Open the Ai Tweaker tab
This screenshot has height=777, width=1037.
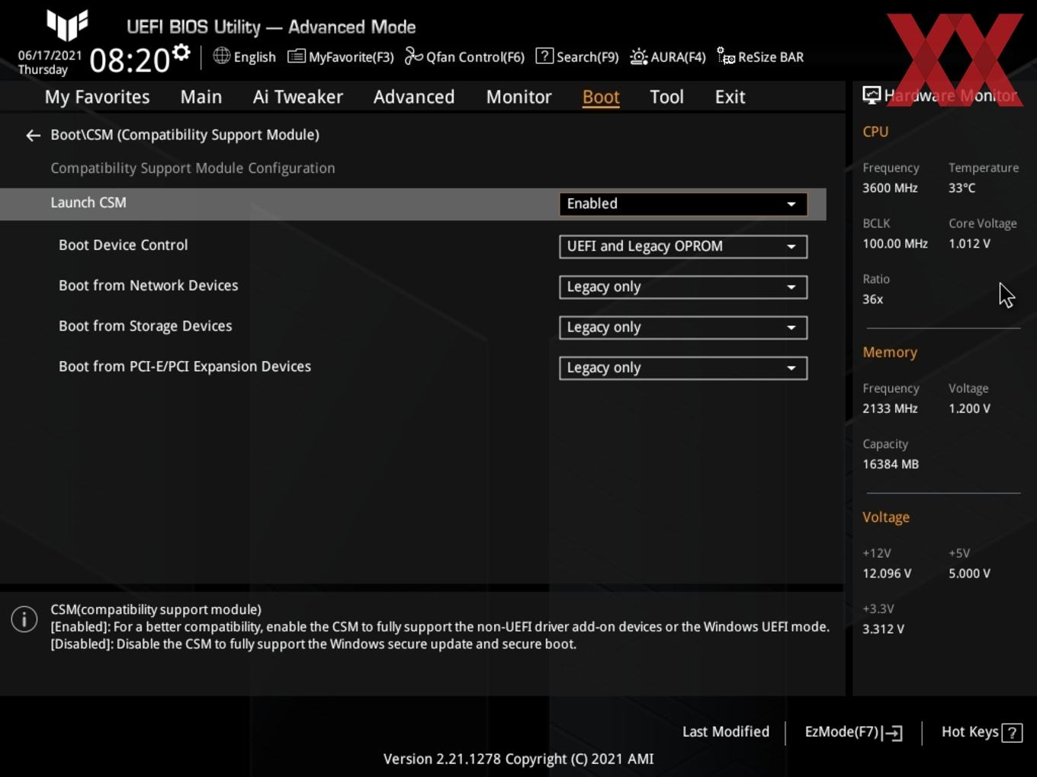[298, 97]
